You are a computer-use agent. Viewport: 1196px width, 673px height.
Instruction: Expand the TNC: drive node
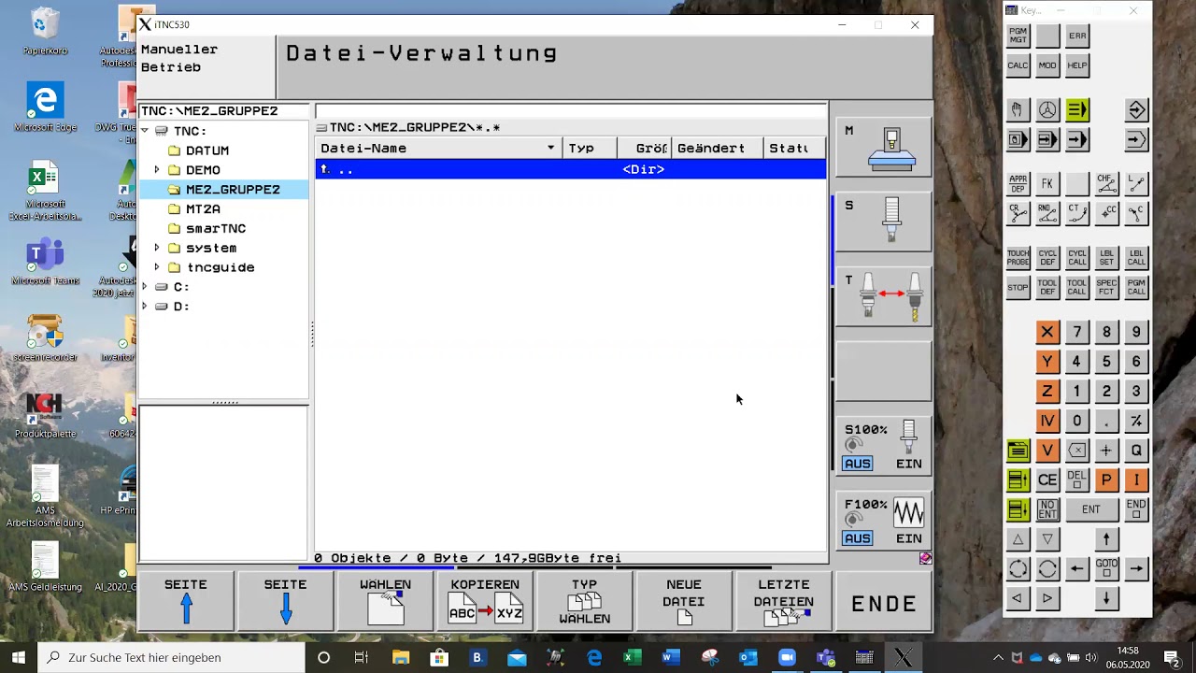[145, 131]
